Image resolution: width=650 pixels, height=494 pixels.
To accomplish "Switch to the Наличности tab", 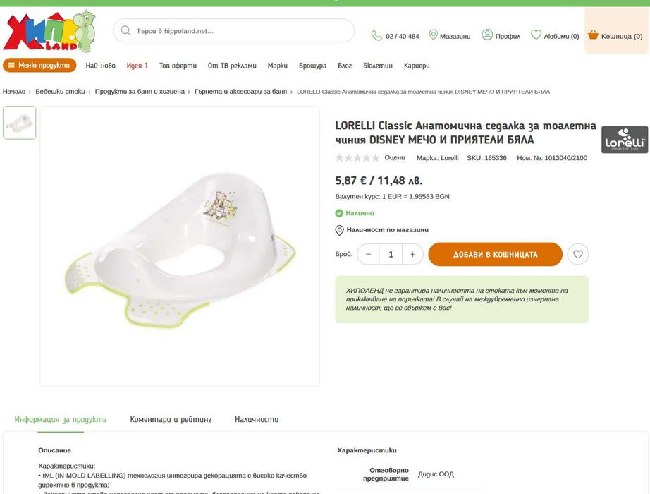I will pos(257,419).
